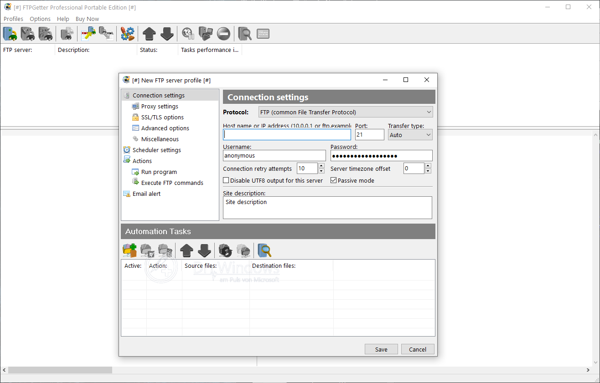Click the log console window icon
Screen dimensions: 600x383
pyautogui.click(x=263, y=34)
